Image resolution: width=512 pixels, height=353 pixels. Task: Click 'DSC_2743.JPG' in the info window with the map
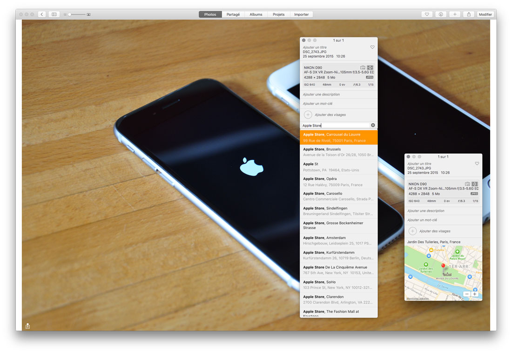click(x=419, y=168)
